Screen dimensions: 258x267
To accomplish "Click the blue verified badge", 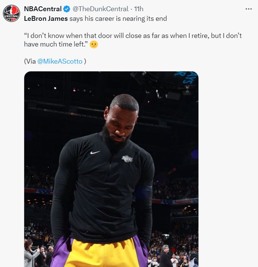I will [x=66, y=9].
